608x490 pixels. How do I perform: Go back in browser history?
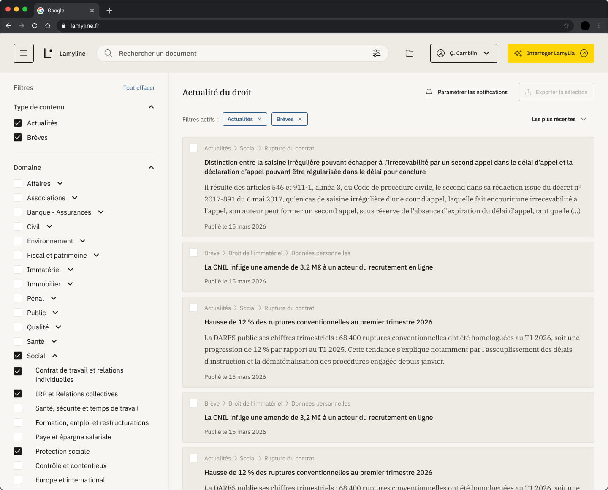tap(8, 26)
